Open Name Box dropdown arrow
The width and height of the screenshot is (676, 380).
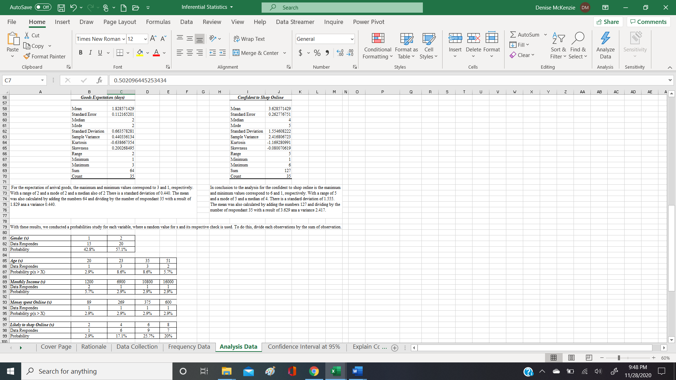(42, 80)
